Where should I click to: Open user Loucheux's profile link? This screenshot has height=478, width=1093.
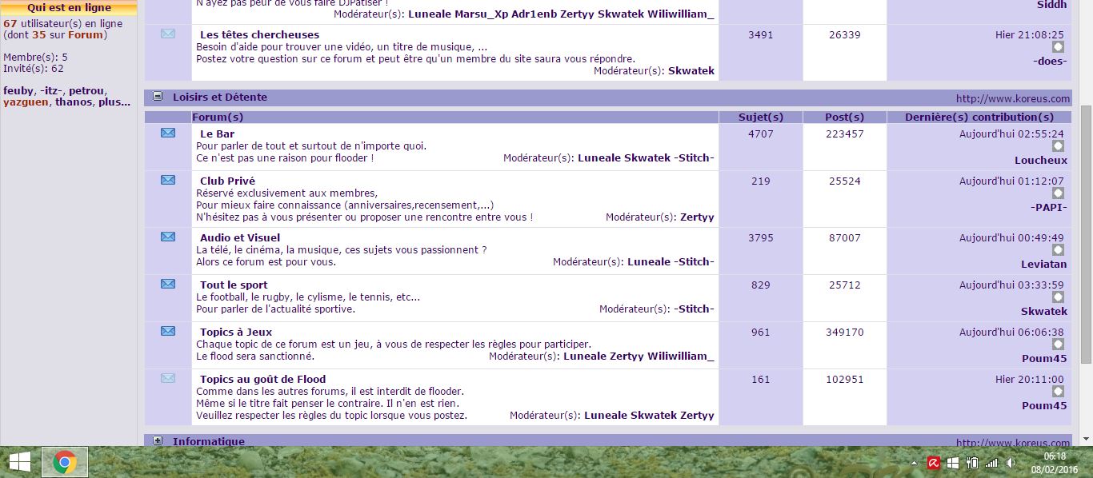pos(1040,160)
